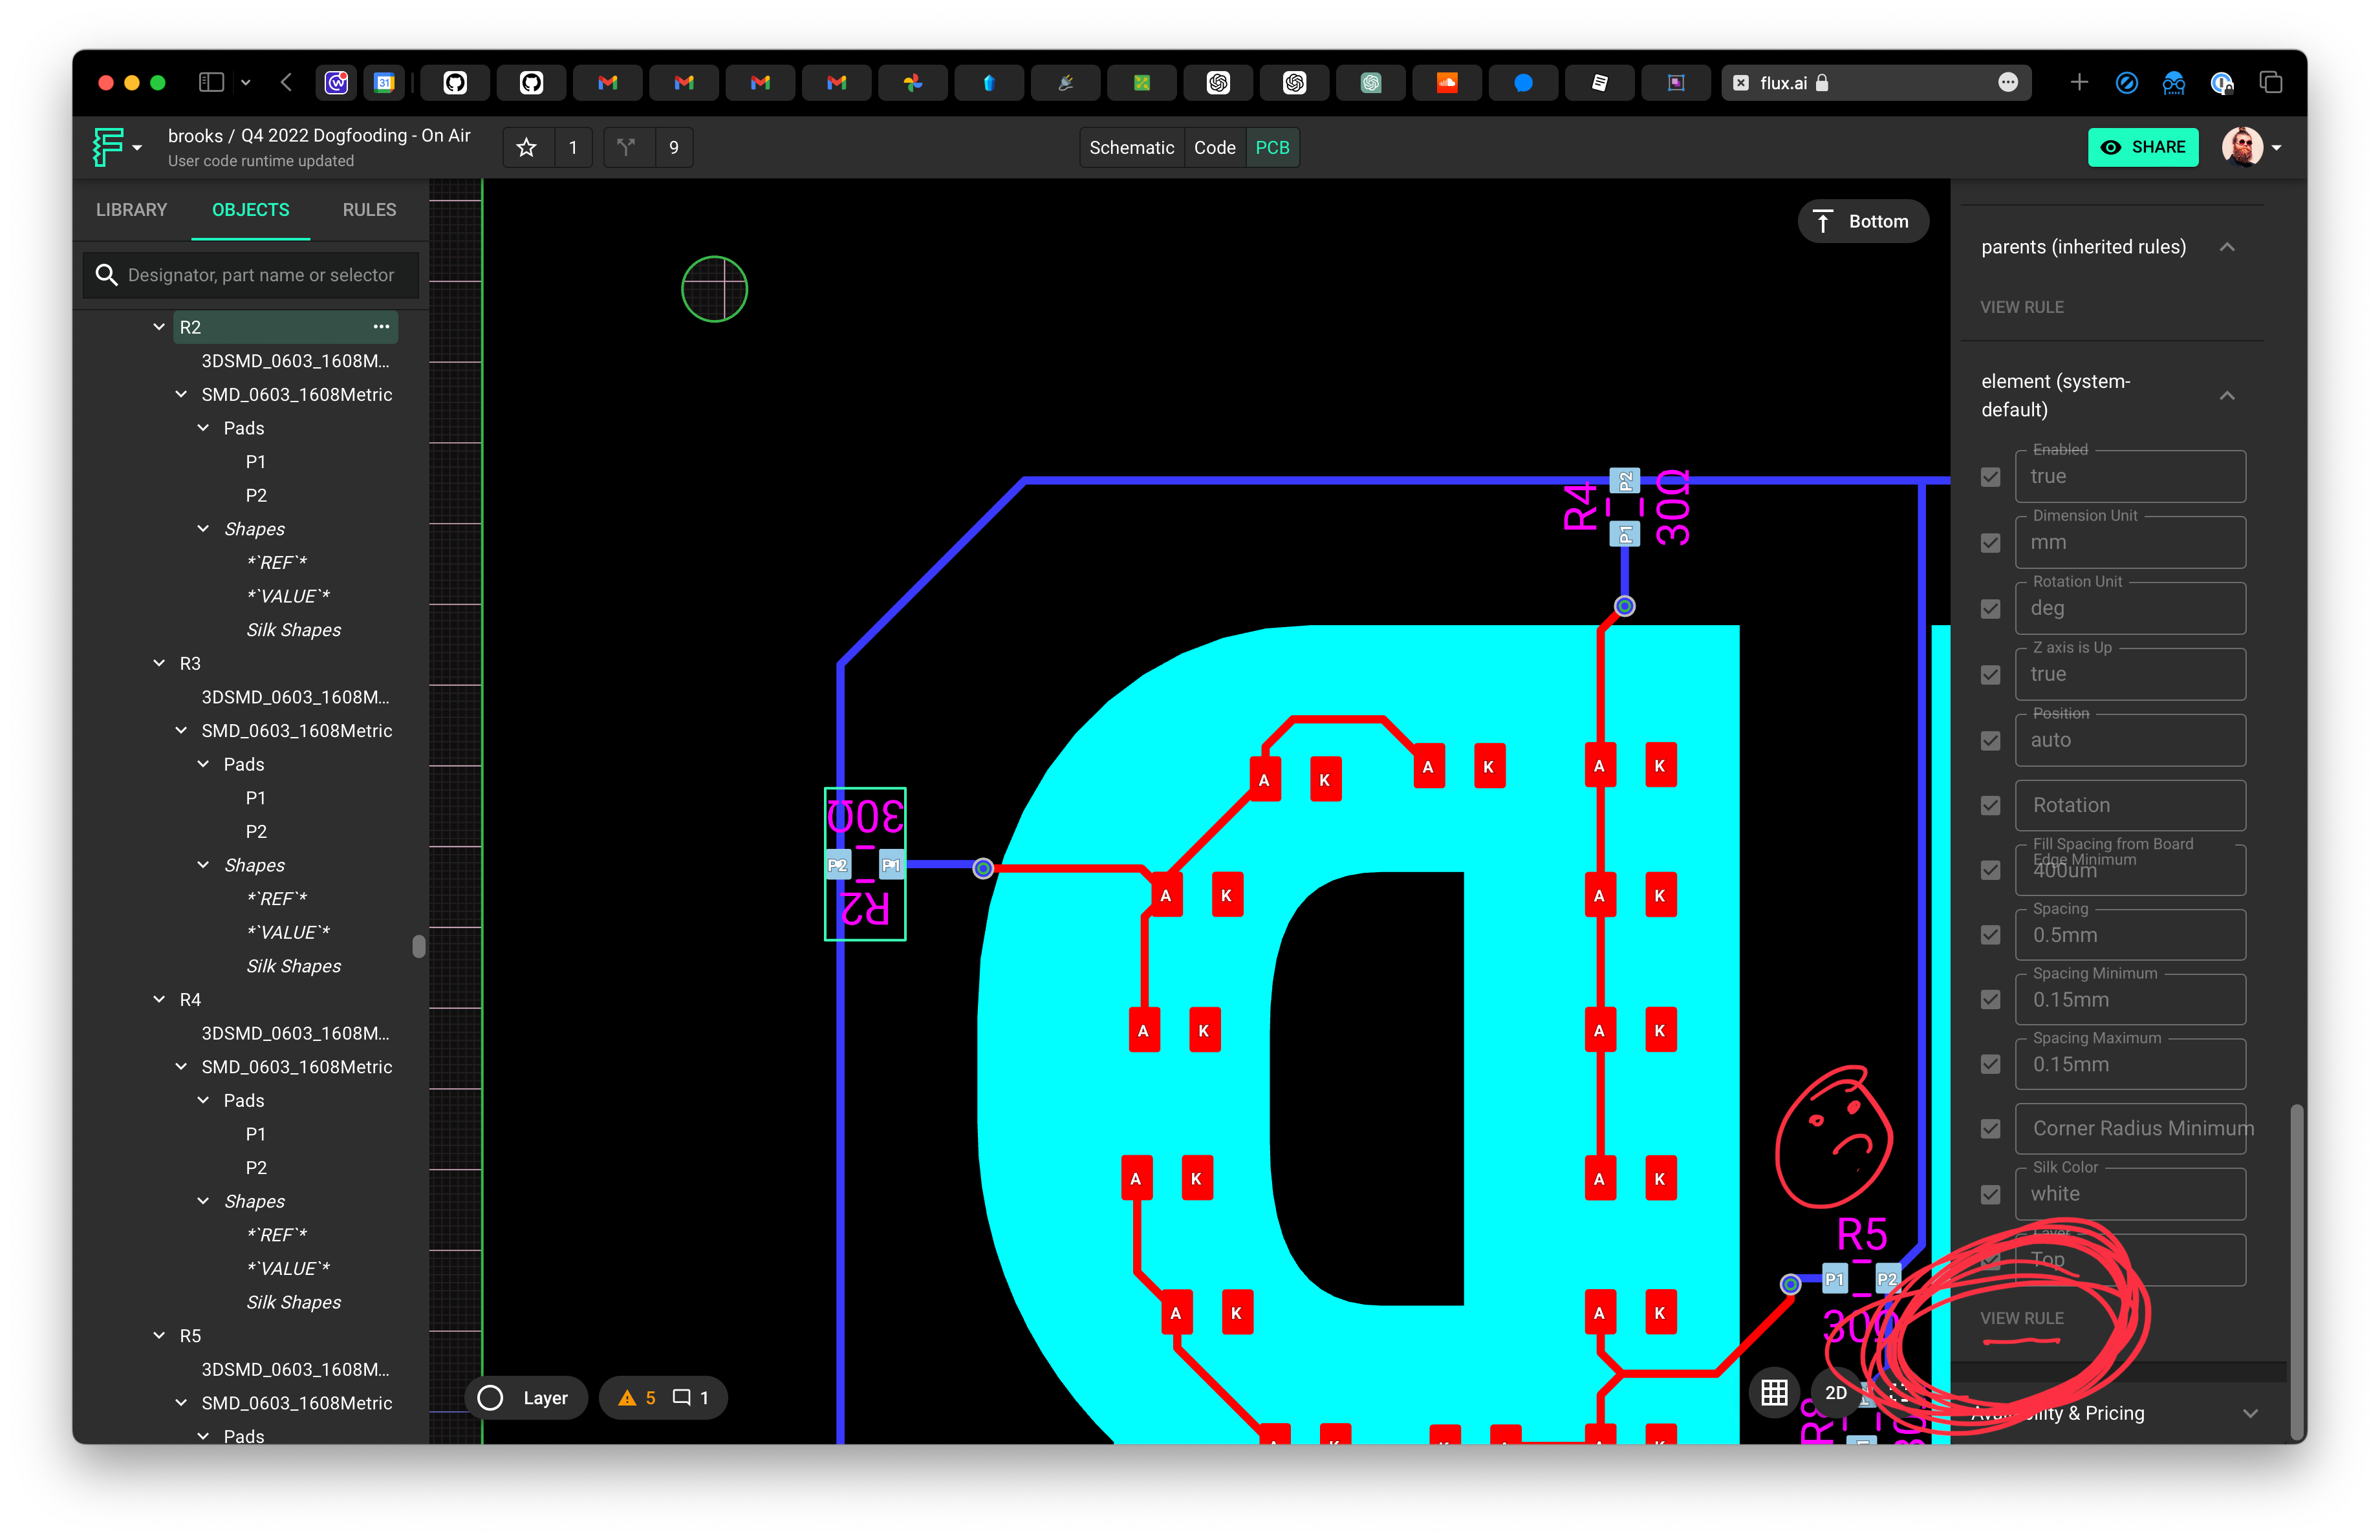Fork the project with the branch icon
The height and width of the screenshot is (1540, 2380).
[627, 148]
